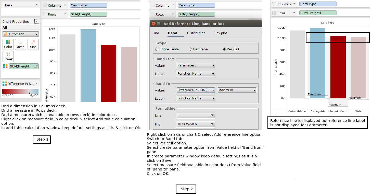Open Columns dropdown arrow in right screenshot
Image resolution: width=372 pixels, height=195 pixels.
294,4
